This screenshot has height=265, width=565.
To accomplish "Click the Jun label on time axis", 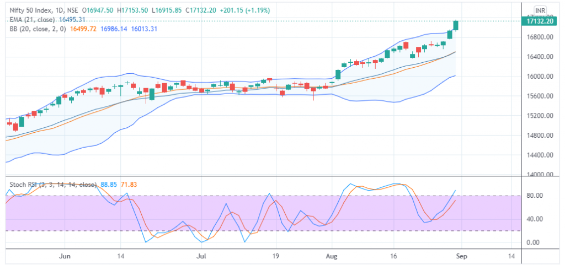I will point(65,256).
